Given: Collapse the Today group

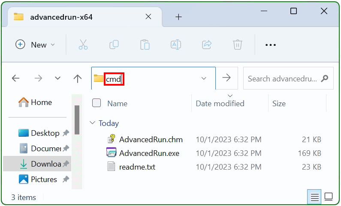Looking at the screenshot, I should click(93, 123).
